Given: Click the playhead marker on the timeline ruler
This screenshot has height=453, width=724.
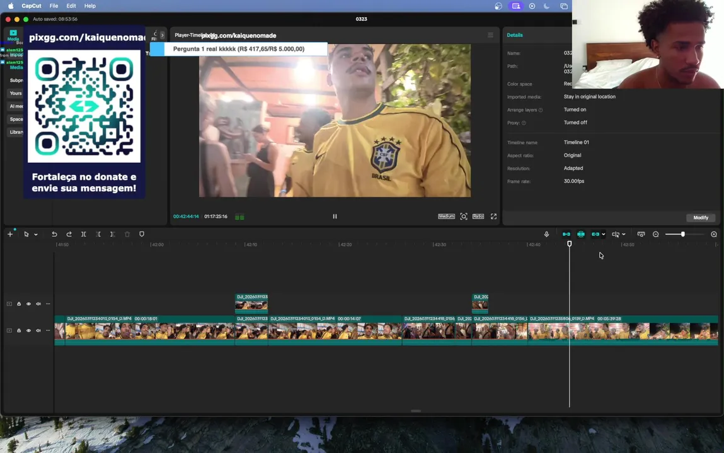Looking at the screenshot, I should tap(570, 243).
